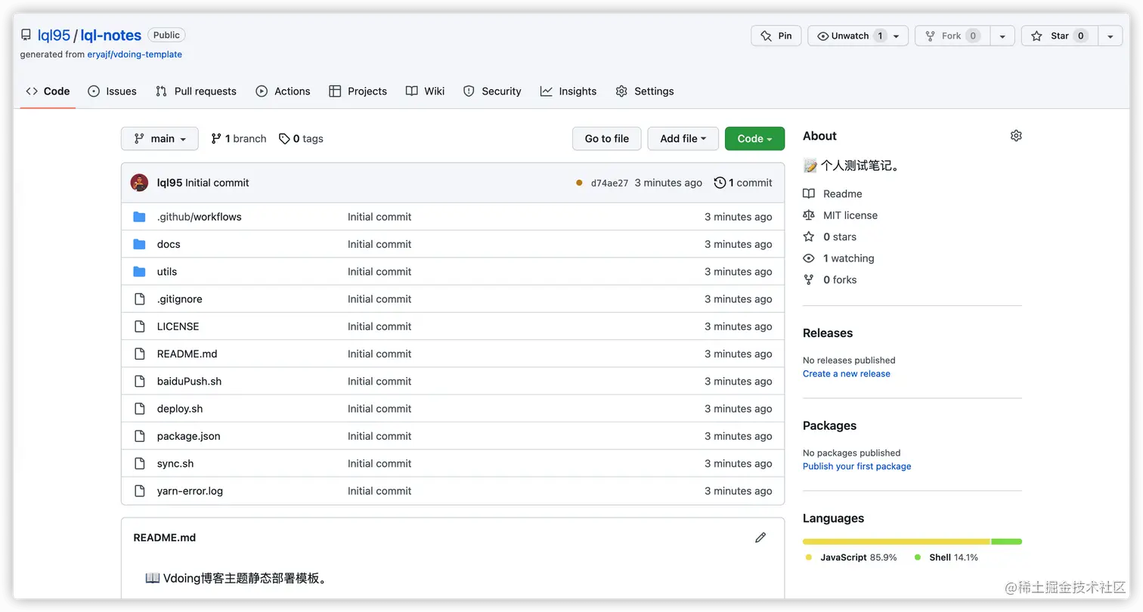Click the commit status dot indicator
Viewport: 1143px width, 612px height.
[x=579, y=183]
